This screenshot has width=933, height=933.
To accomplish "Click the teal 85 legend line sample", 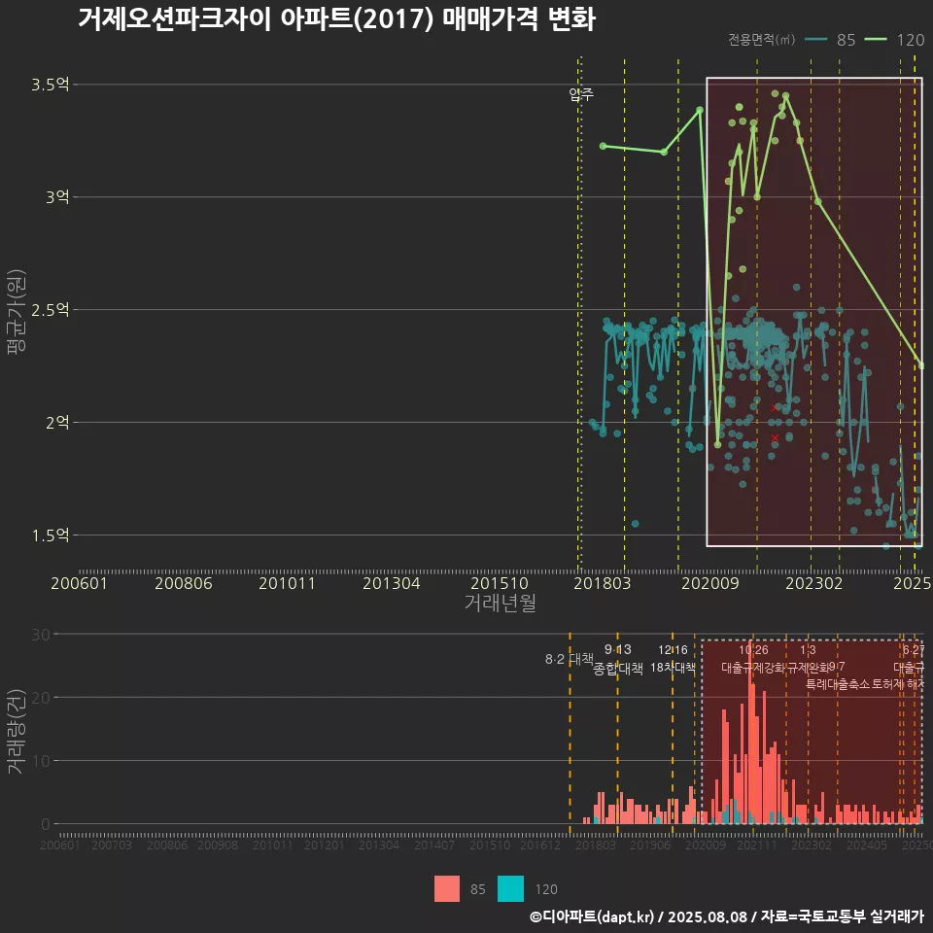I will 815,40.
